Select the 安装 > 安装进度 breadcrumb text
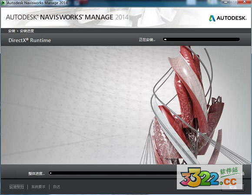Image resolution: width=252 pixels, height=195 pixels. click(x=21, y=31)
